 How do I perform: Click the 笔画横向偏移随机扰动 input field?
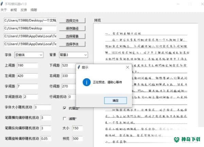pos(46,118)
